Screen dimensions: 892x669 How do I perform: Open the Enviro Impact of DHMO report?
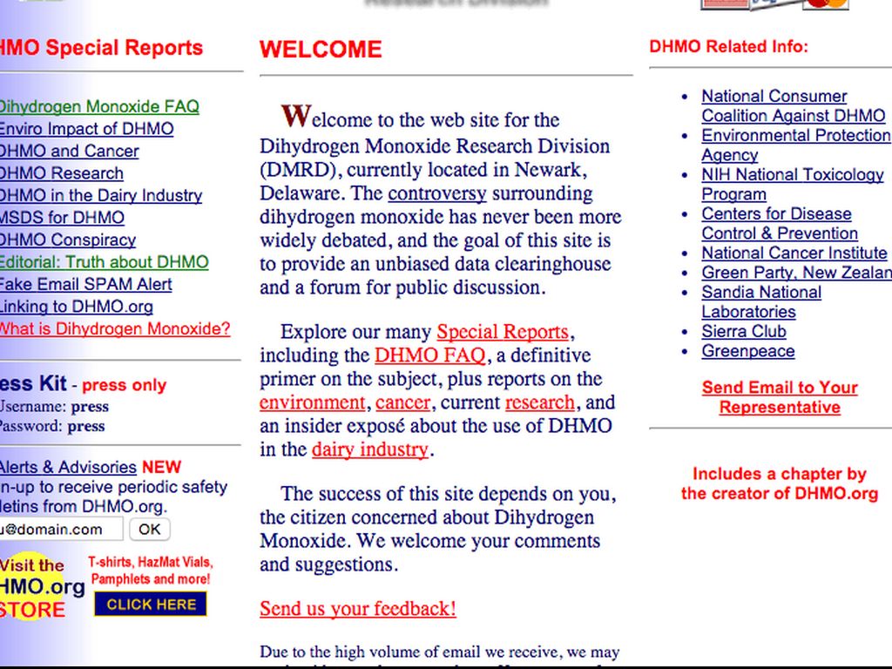point(86,129)
